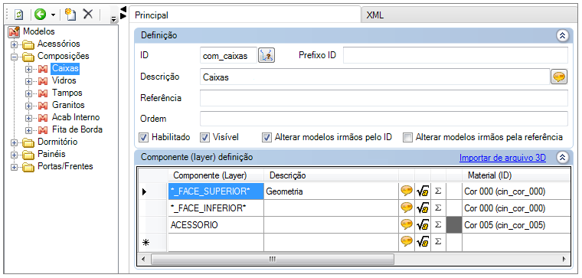Click the grid scroll right arrow

(x=564, y=259)
